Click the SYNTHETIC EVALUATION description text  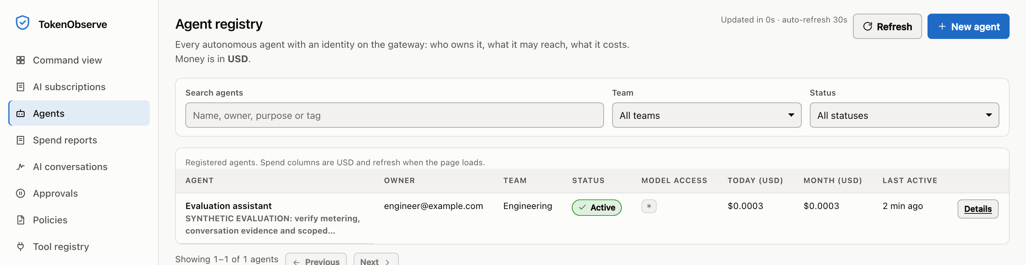273,224
